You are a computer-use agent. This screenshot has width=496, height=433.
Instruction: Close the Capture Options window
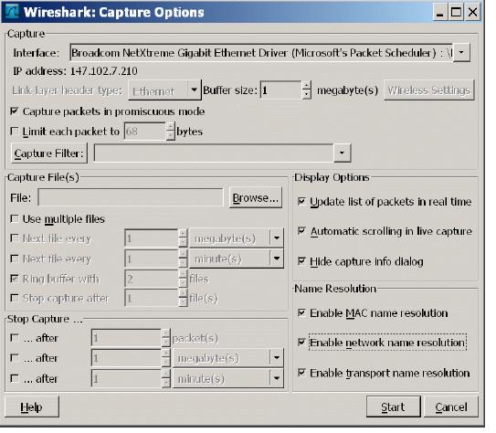coord(472,13)
